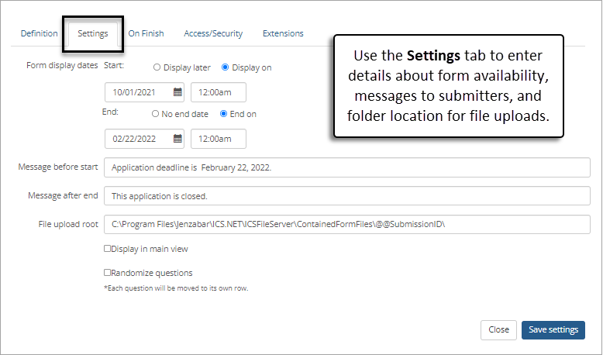This screenshot has width=603, height=355.
Task: Enable Display in main view checkbox
Action: tap(108, 249)
